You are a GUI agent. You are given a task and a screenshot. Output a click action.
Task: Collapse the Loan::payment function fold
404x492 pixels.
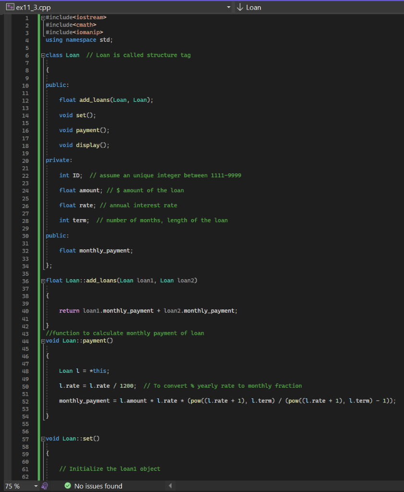pyautogui.click(x=42, y=341)
